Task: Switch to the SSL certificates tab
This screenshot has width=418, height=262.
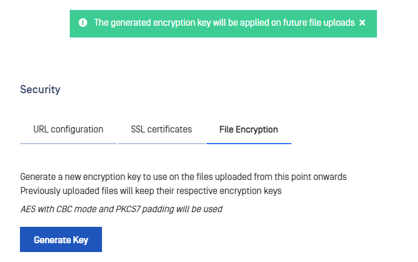Action: click(x=161, y=130)
